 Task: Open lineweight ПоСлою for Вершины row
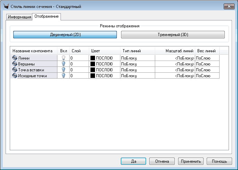[x=203, y=64]
